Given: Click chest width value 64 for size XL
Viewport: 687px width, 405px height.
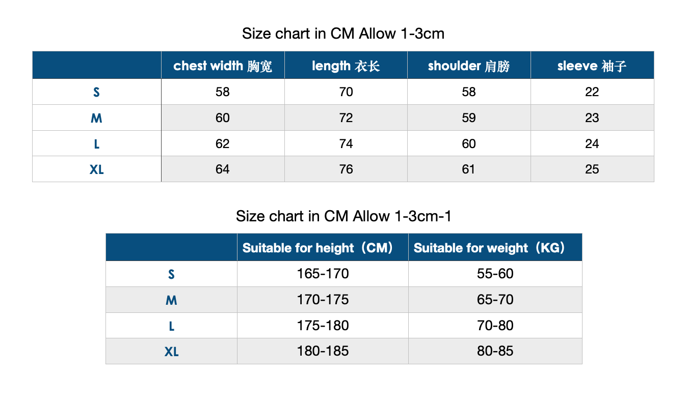Looking at the screenshot, I should (x=223, y=169).
